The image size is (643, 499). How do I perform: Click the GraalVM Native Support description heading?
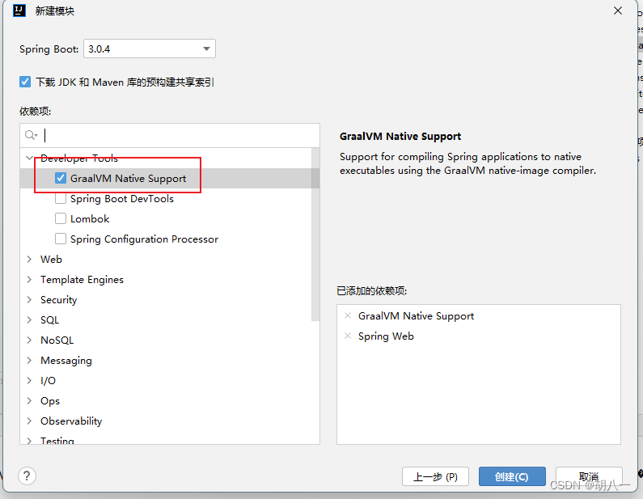400,137
